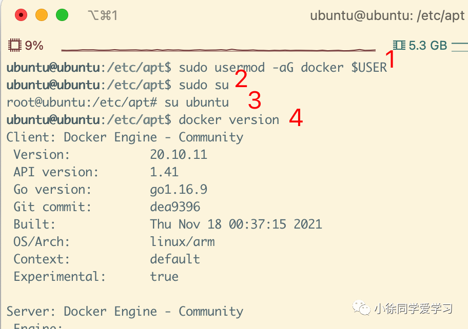Click the CPU chip icon in status bar
Screen dimensions: 468x329
coord(15,46)
